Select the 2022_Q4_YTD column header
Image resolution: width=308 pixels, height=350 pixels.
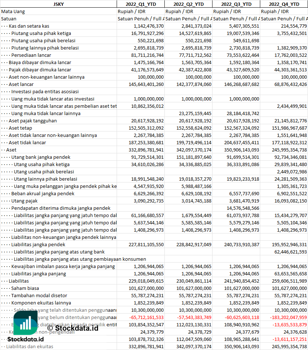click(284, 4)
